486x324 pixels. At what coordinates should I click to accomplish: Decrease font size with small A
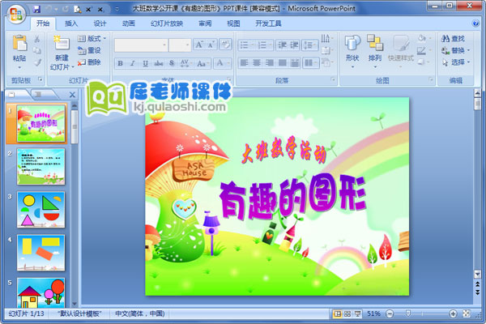coord(211,45)
